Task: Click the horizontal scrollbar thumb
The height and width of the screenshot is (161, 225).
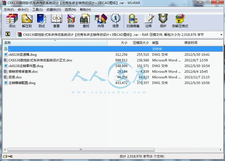Action: tap(81, 150)
